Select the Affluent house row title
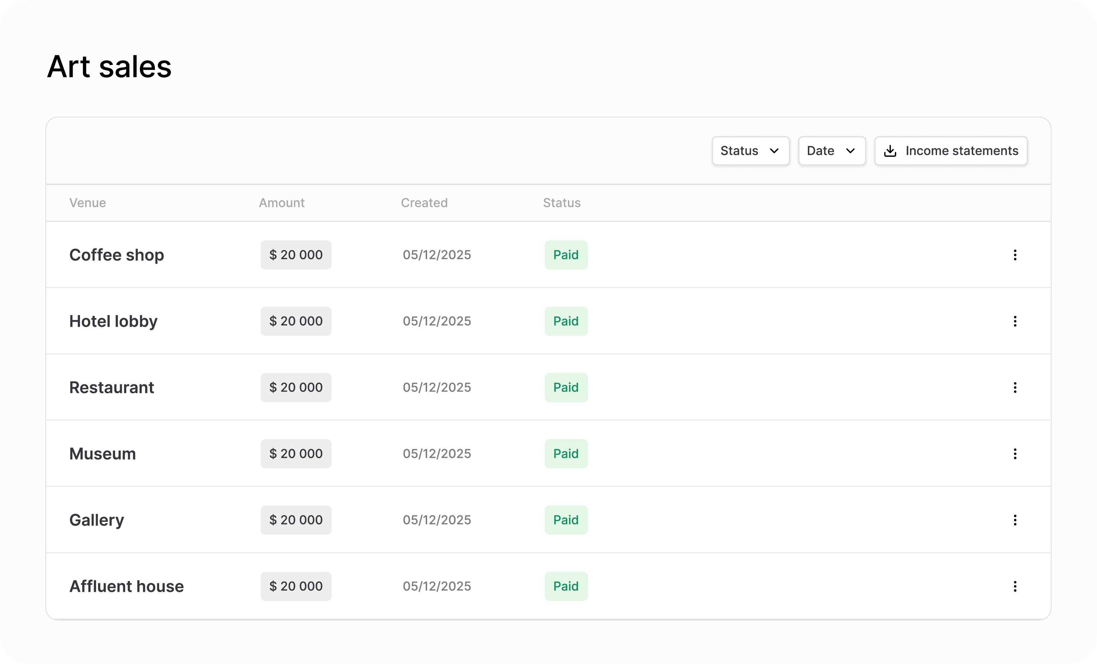Viewport: 1097px width, 664px height. tap(126, 587)
